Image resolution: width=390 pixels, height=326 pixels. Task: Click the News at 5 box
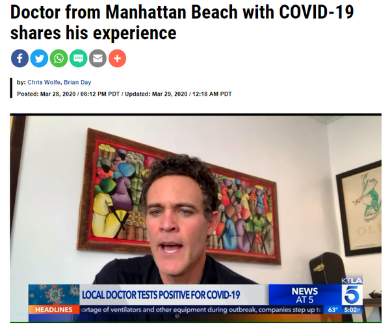point(305,295)
